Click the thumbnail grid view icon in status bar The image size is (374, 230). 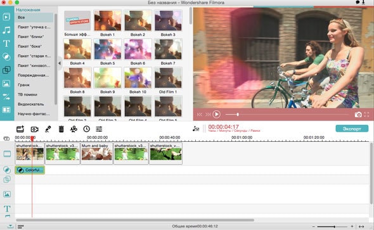point(21,226)
